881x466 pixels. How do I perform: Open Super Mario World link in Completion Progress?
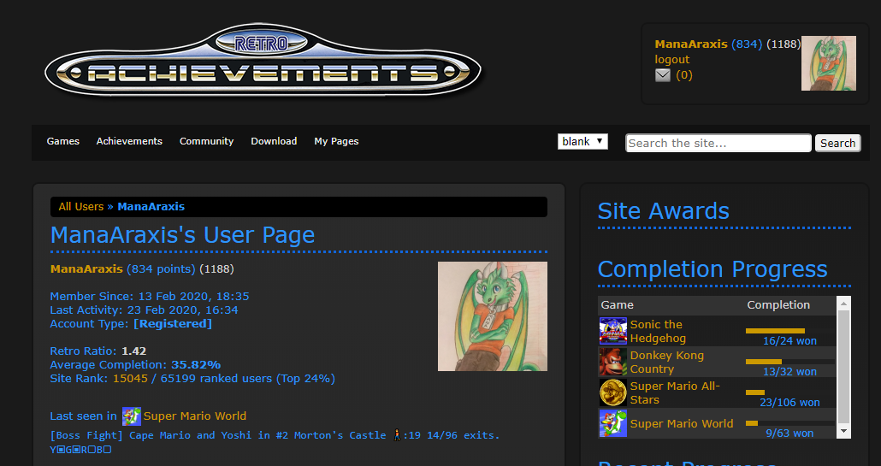pyautogui.click(x=682, y=424)
